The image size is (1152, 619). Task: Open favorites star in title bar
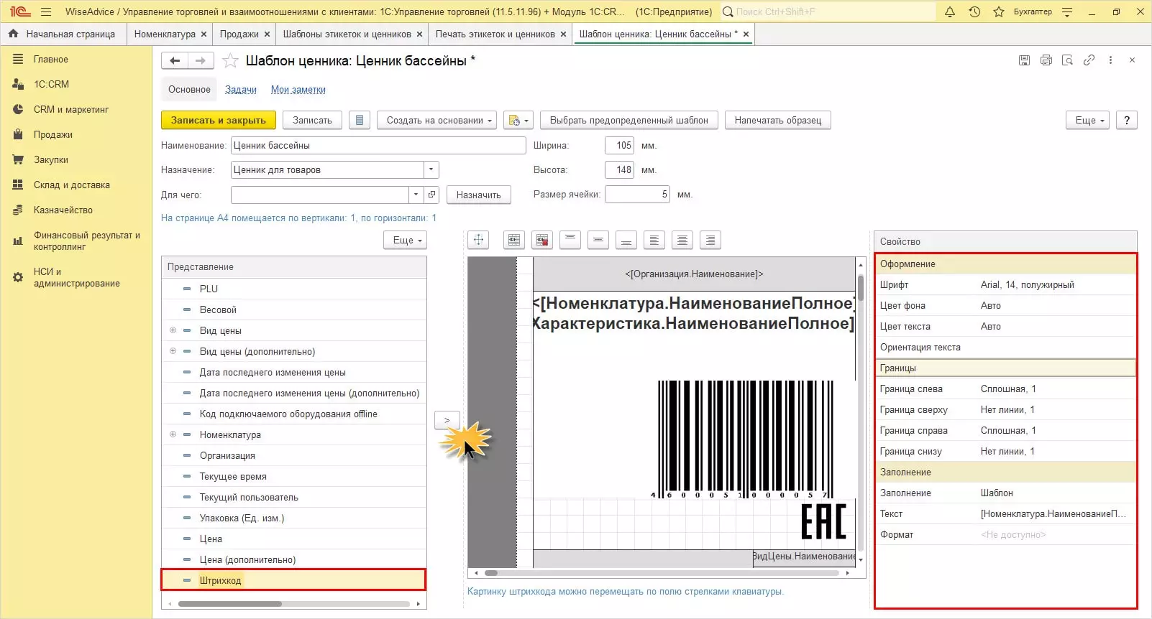tap(999, 11)
